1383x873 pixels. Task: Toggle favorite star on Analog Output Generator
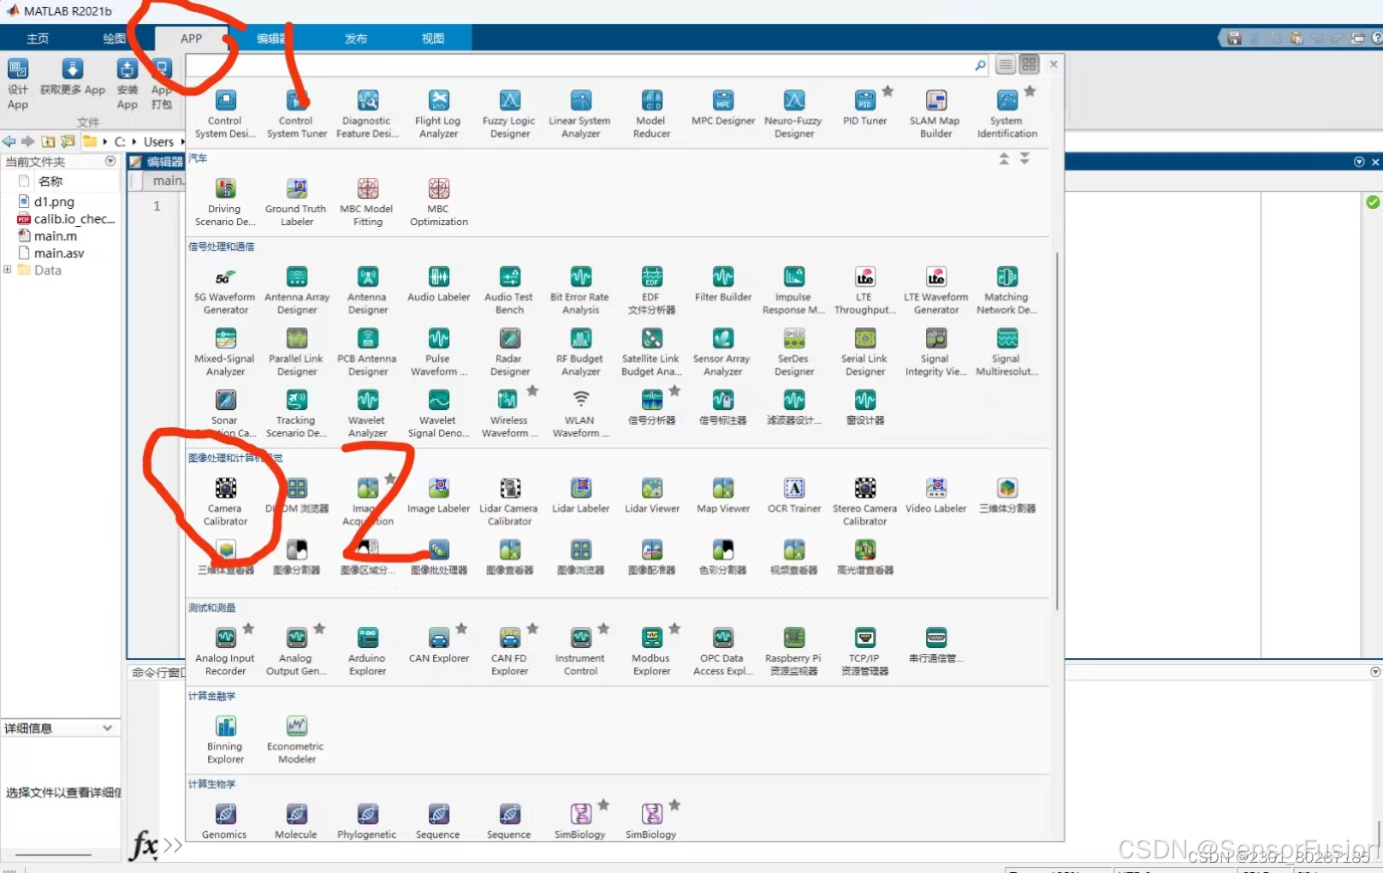click(x=319, y=629)
